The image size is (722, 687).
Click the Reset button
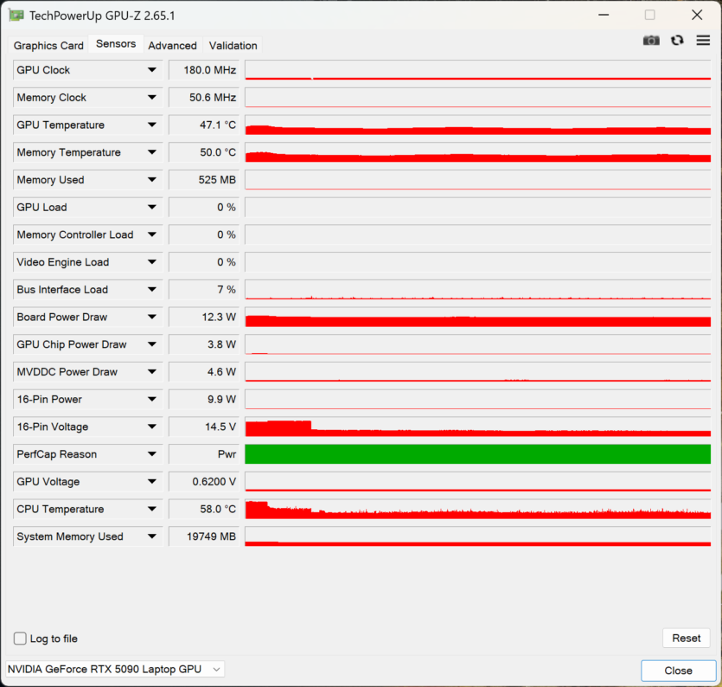click(686, 639)
